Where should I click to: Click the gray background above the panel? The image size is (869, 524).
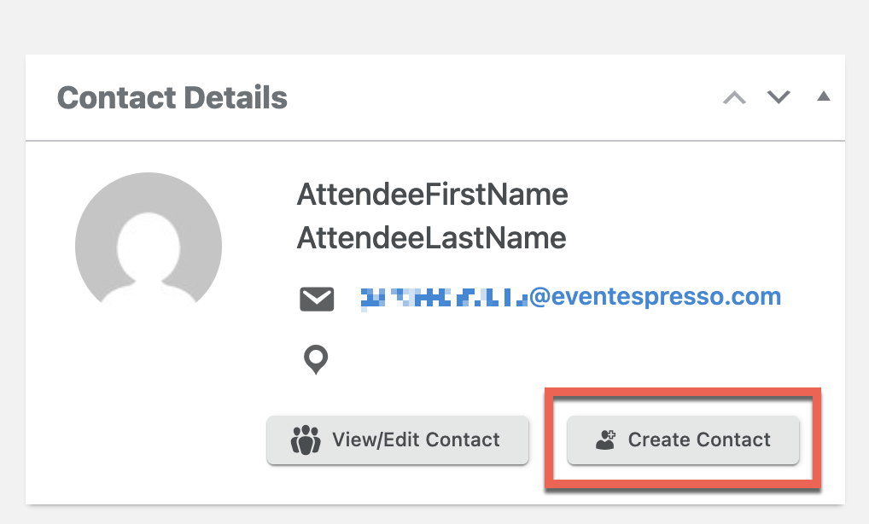(x=434, y=26)
